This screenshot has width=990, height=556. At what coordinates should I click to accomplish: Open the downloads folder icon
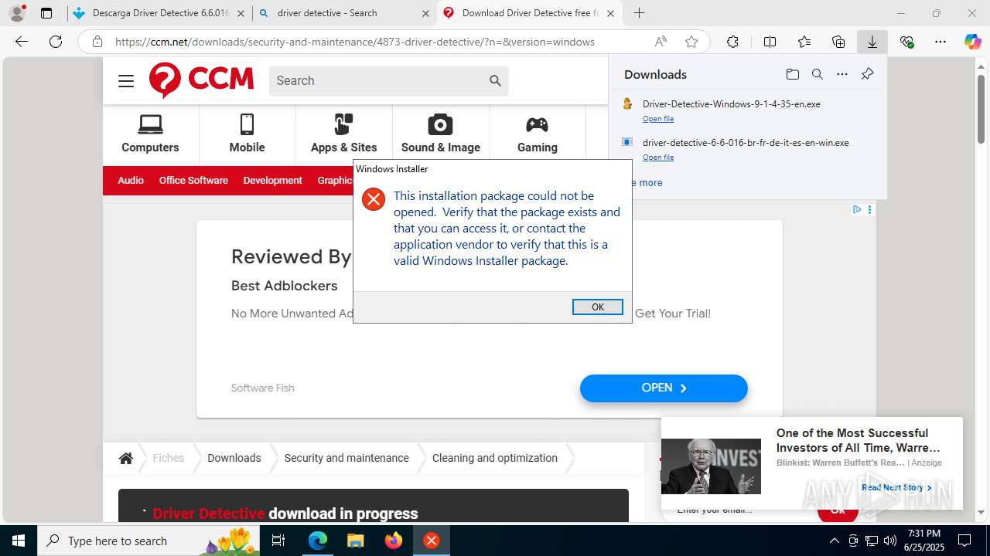click(x=792, y=74)
